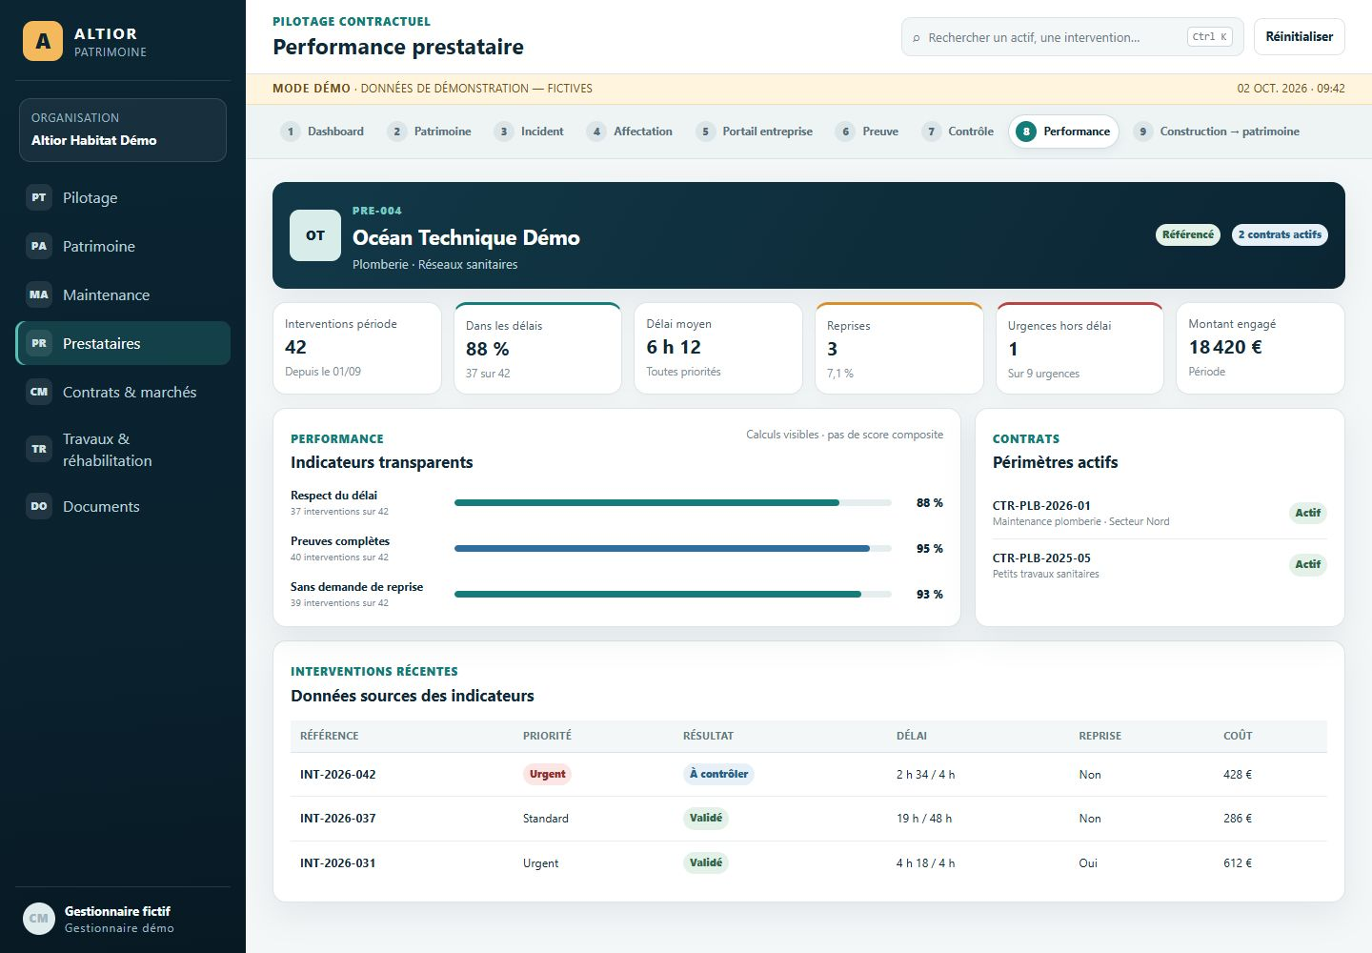Click the Preuves complètes progress bar
The image size is (1372, 953).
[673, 548]
